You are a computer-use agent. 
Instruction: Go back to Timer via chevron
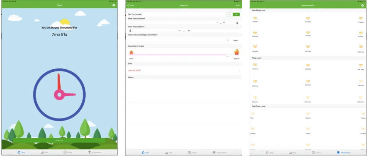pyautogui.click(x=131, y=5)
